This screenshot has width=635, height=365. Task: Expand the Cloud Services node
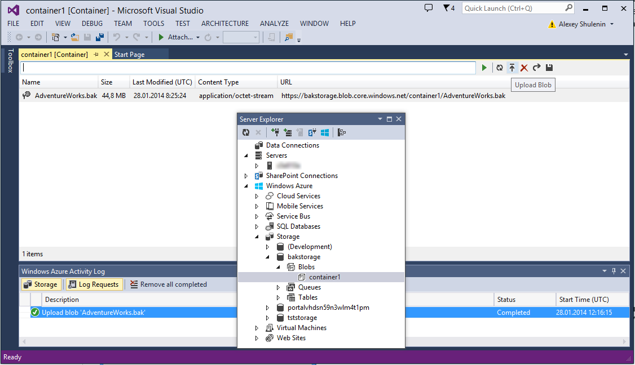(x=257, y=196)
